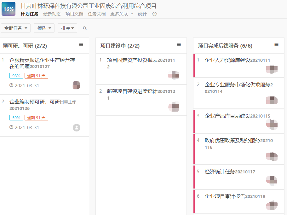Open task 企服精灵报送企业生产经营存在的问题

coord(42,63)
